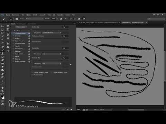Viewport: 166px width, 124px height.
Task: Open the Filter menu
Action: (49, 15)
